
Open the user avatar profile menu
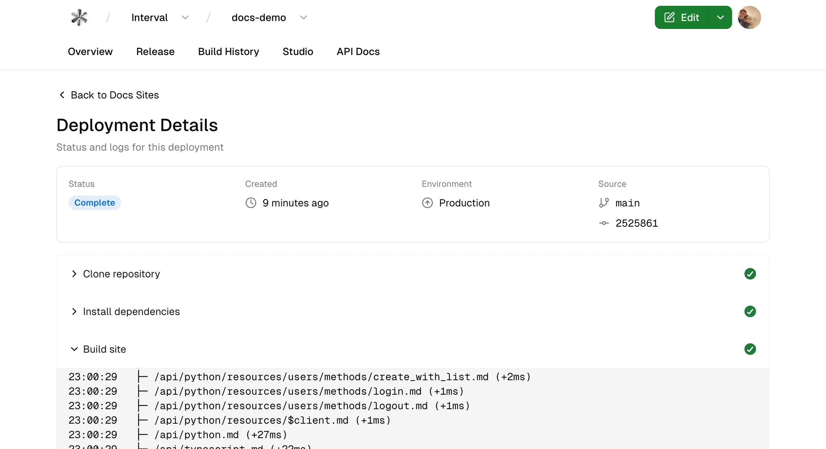tap(749, 17)
